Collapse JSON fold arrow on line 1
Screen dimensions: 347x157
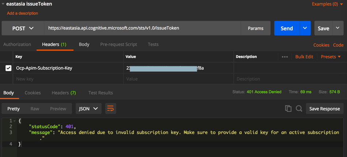tap(15, 121)
